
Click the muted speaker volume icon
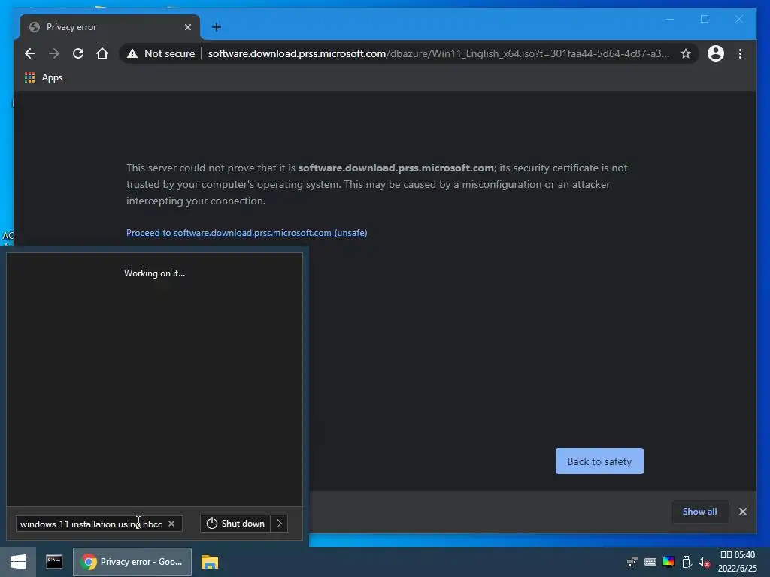click(x=704, y=562)
